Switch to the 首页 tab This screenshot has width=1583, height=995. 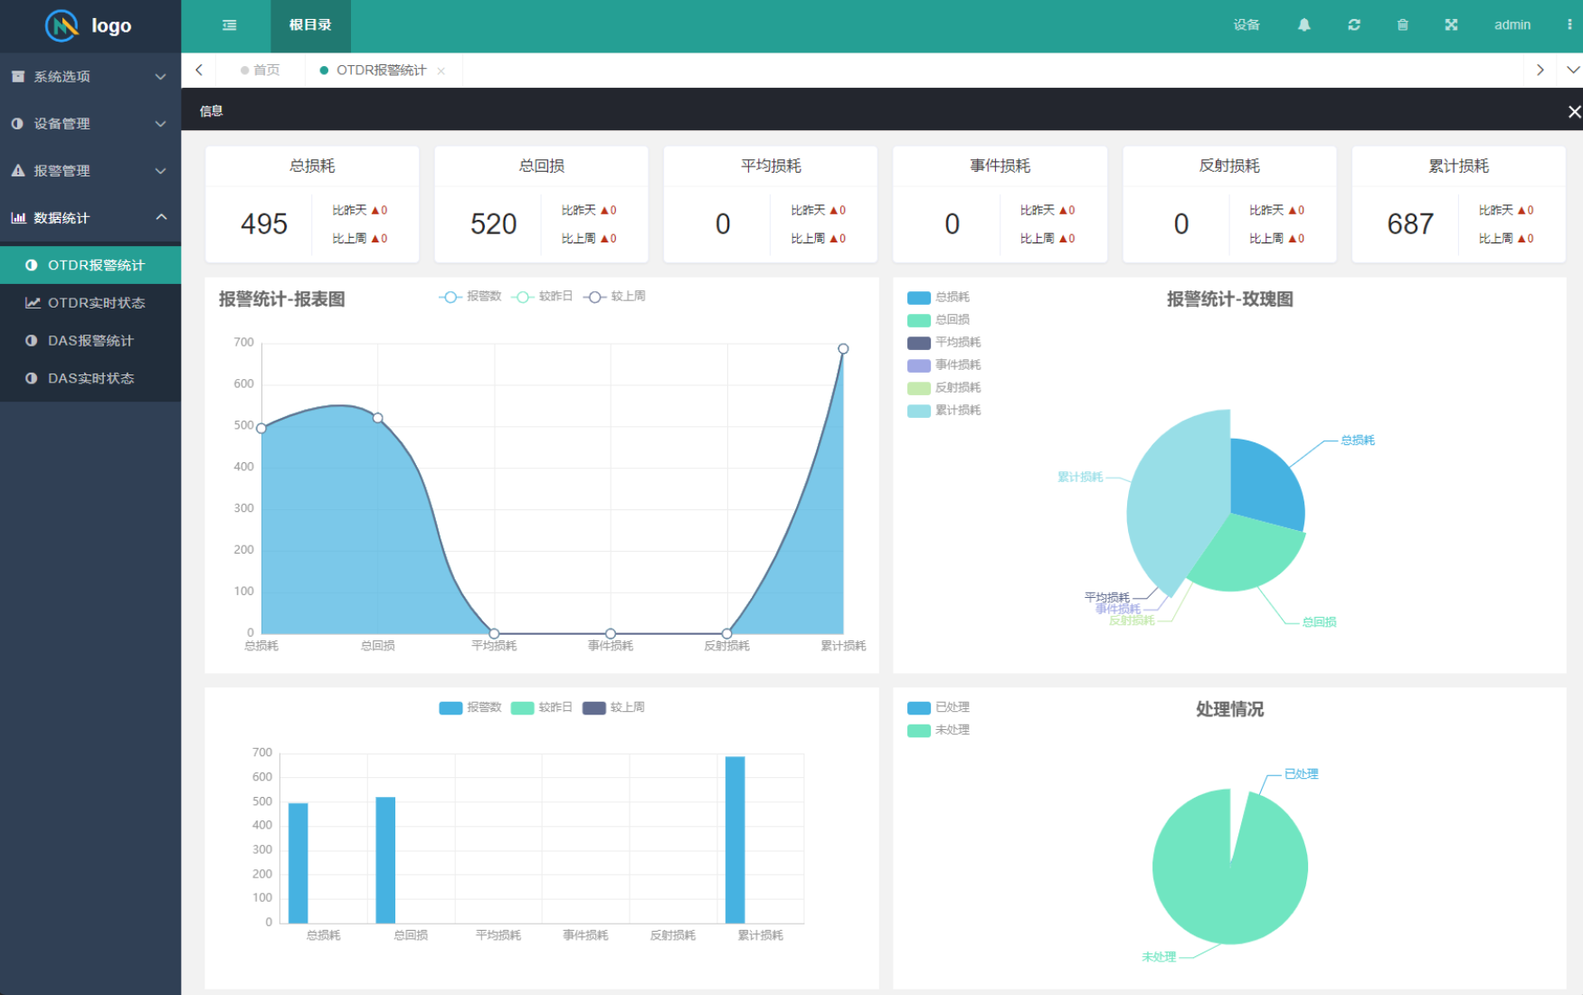click(261, 71)
